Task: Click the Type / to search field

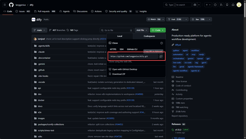Action: click(177, 5)
